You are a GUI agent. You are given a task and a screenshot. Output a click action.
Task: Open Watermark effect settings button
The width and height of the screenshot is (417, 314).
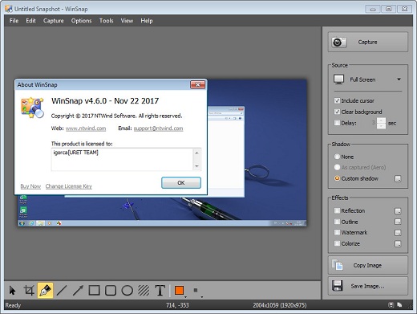point(398,233)
